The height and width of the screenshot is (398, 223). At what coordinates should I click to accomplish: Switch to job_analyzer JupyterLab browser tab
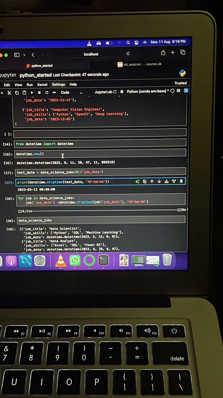coord(140,64)
